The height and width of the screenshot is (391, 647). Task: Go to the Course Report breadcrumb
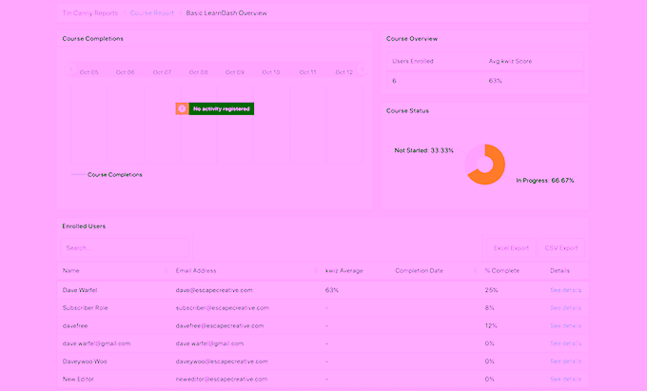point(152,13)
